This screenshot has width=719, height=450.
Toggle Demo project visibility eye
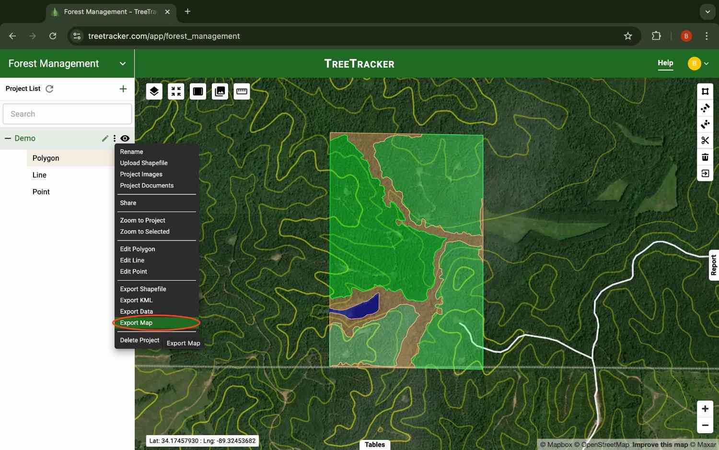[x=125, y=138]
